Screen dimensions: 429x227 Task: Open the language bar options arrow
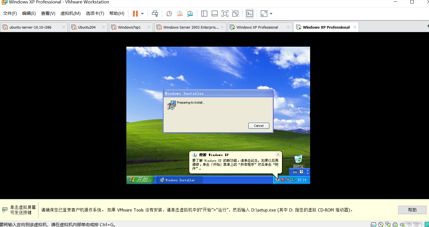[x=308, y=173]
